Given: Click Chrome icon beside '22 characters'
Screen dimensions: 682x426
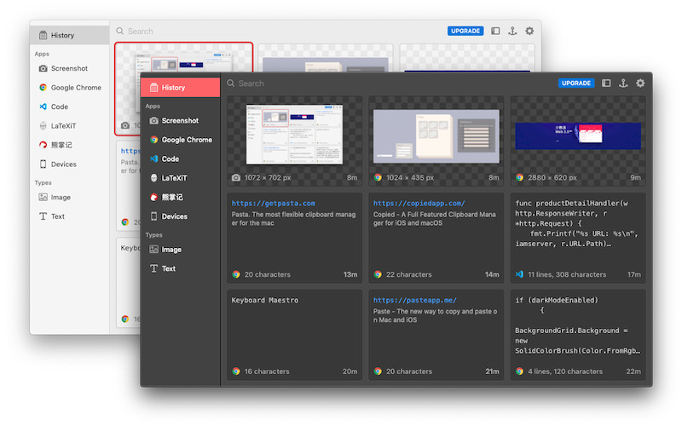Looking at the screenshot, I should [378, 274].
